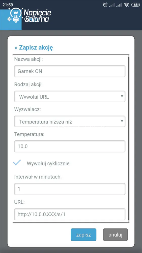Tap the Wi-Fi status icon
The image size is (142, 253).
127,5
